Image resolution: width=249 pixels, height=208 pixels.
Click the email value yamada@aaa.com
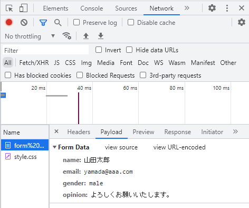pyautogui.click(x=108, y=172)
